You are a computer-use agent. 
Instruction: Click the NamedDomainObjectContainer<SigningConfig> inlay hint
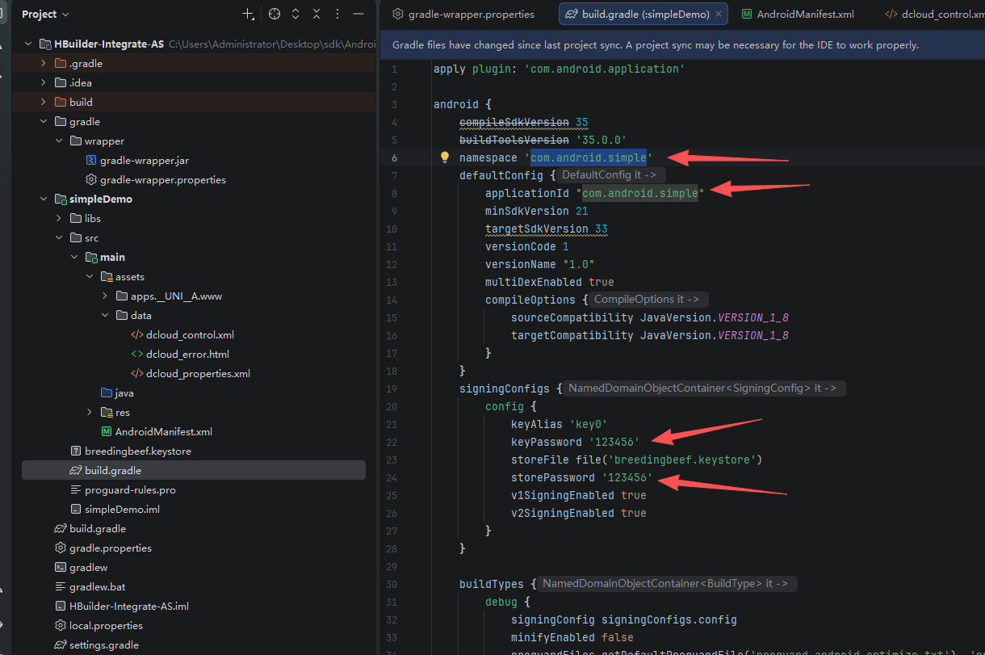704,388
